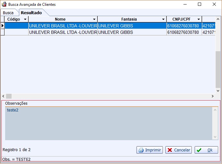Viewport: 222px width, 164px height.
Task: Select the Resultado tab
Action: (x=31, y=13)
